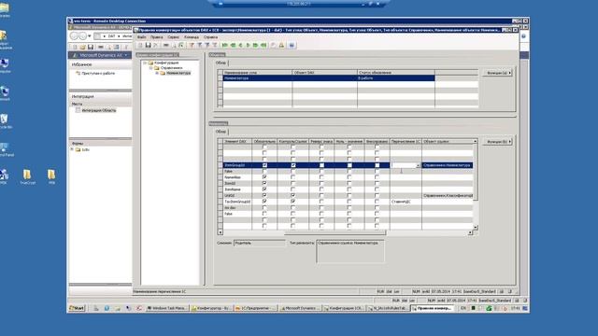Uncheck Обязательное for NameAlias row
The width and height of the screenshot is (598, 336).
tap(264, 177)
